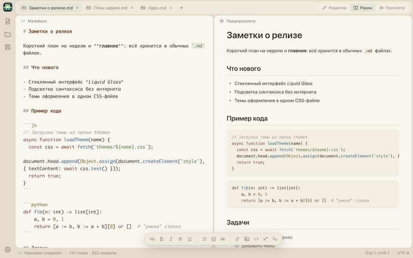Place cursor on the ```python fence line

[35, 205]
